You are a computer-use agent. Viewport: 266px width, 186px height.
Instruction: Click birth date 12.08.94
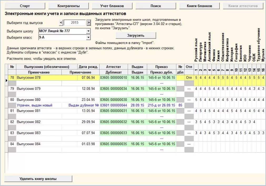coord(88,89)
